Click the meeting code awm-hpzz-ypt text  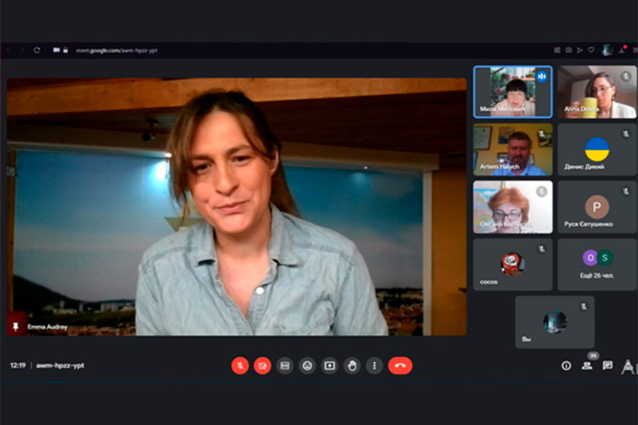point(60,365)
